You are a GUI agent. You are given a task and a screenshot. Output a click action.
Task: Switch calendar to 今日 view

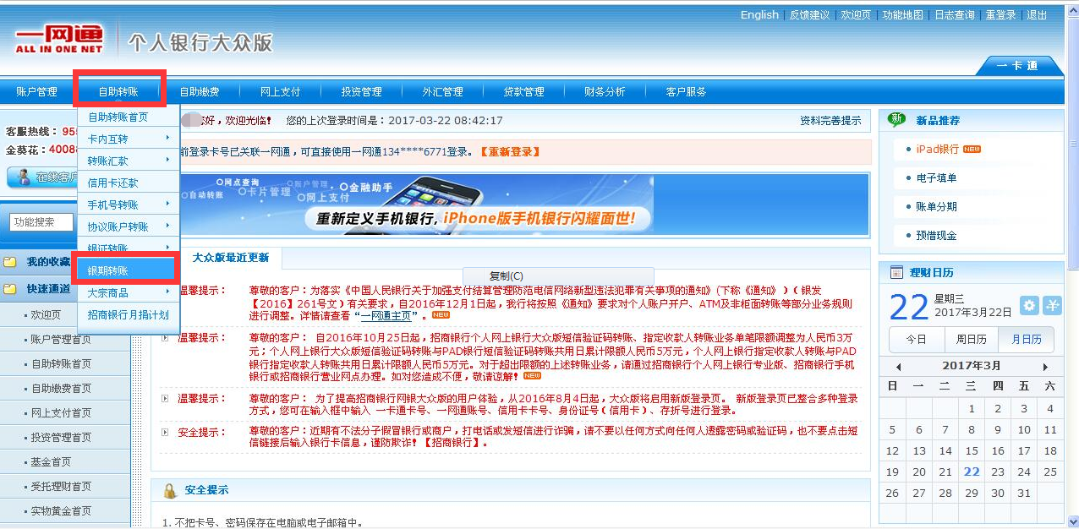click(917, 339)
